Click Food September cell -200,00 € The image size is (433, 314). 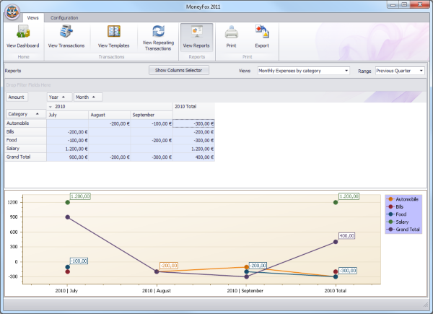[152, 140]
